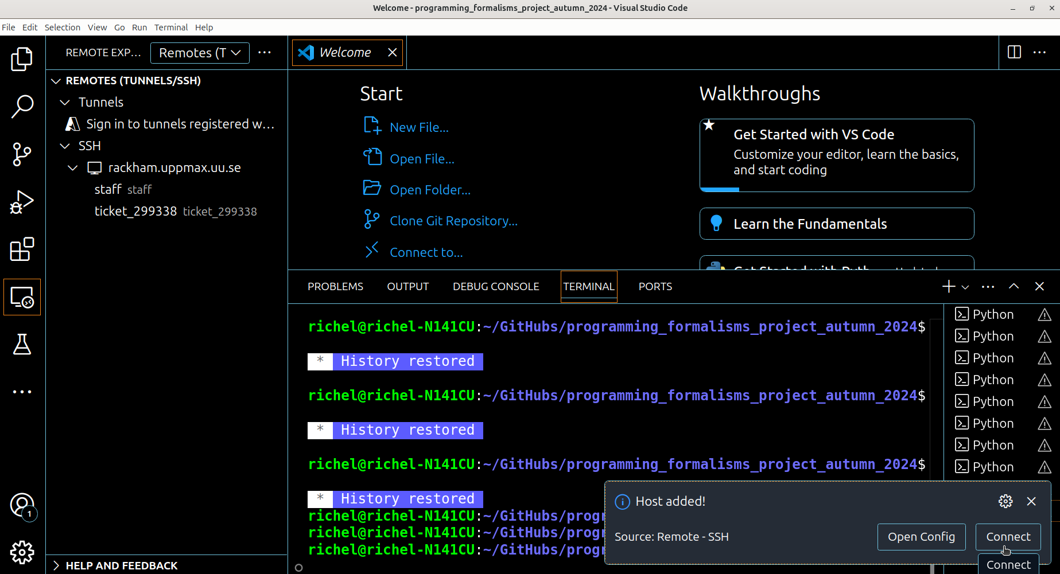This screenshot has width=1060, height=574.
Task: Open terminal launch profile dropdown arrow
Action: coord(965,287)
